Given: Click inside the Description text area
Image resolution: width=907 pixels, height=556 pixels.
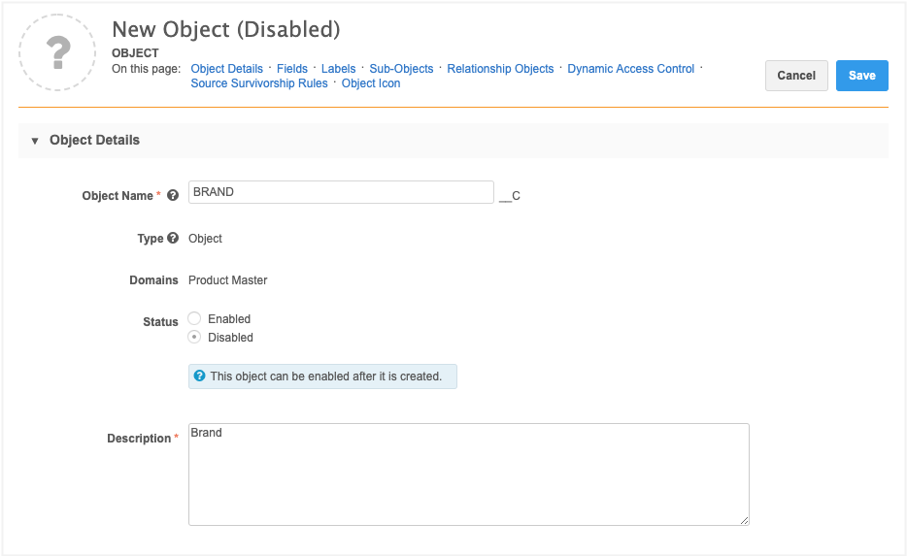Looking at the screenshot, I should (x=468, y=474).
